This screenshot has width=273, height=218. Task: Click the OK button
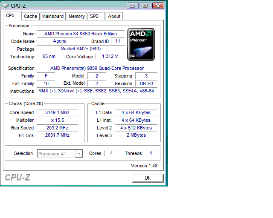point(148,178)
